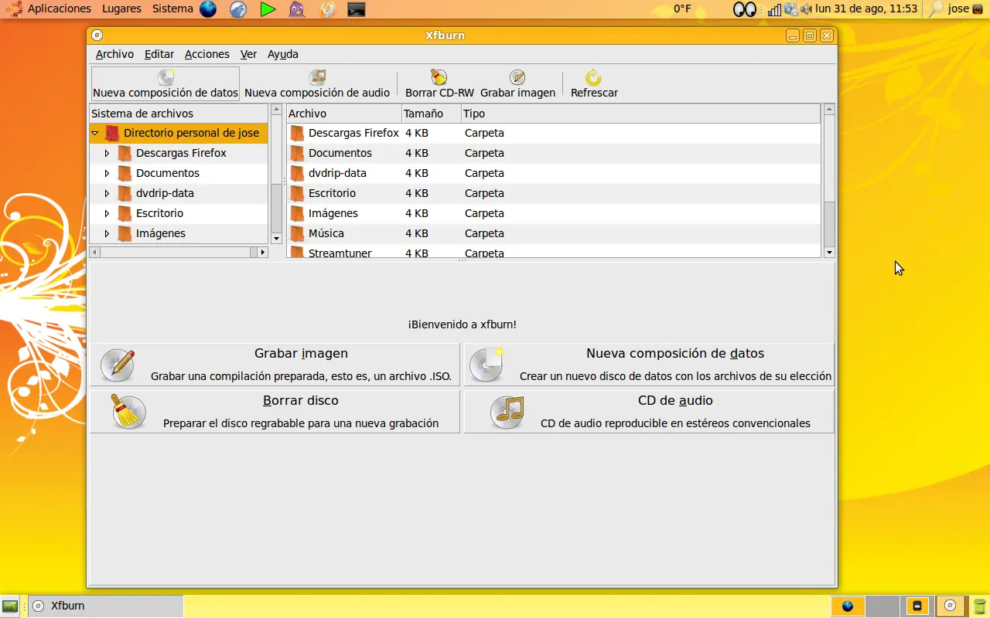Open the Ayuda menu
990x618 pixels.
283,54
